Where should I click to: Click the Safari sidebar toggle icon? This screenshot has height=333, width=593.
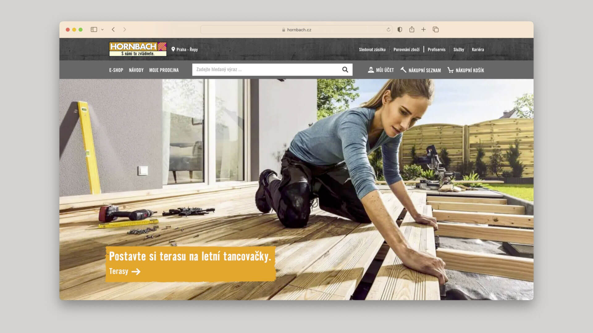(x=94, y=30)
